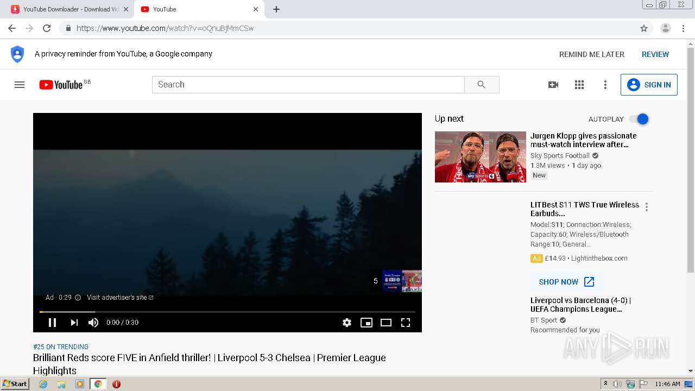Screen dimensions: 695x391
Task: Click REVIEW privacy reminder
Action: click(x=655, y=54)
